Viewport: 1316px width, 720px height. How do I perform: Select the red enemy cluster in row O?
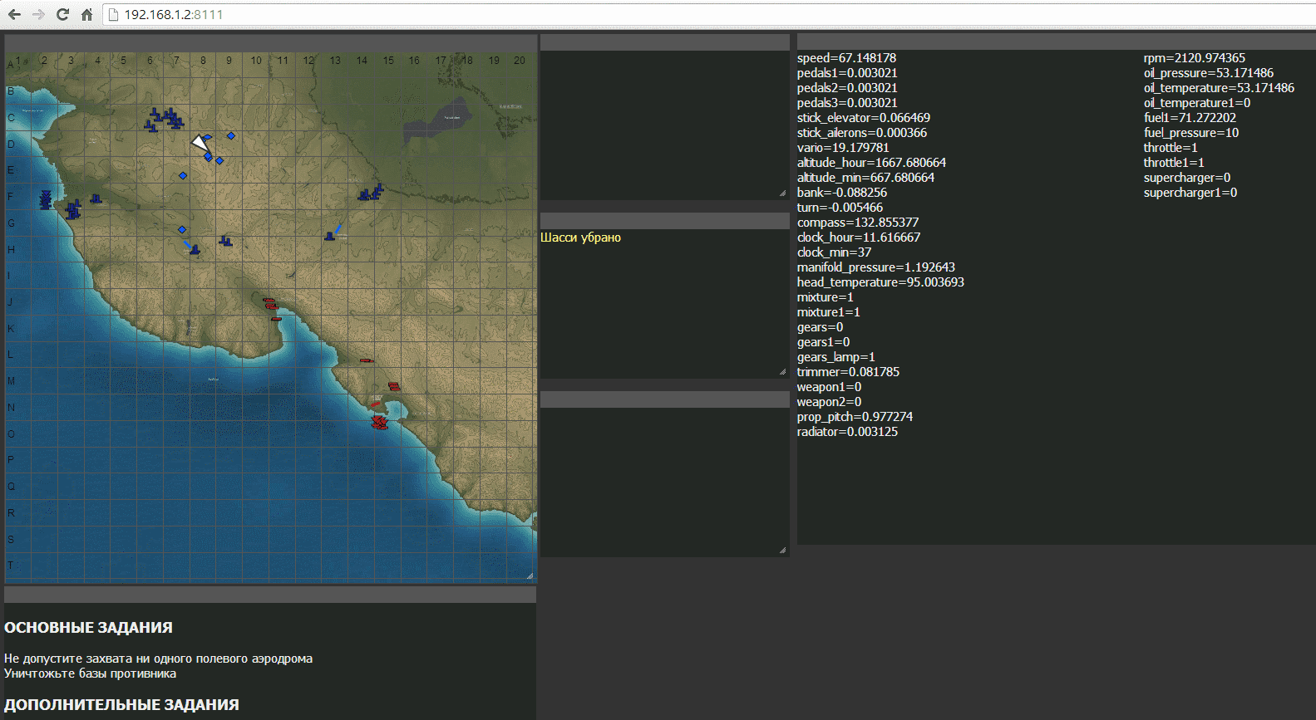[379, 423]
